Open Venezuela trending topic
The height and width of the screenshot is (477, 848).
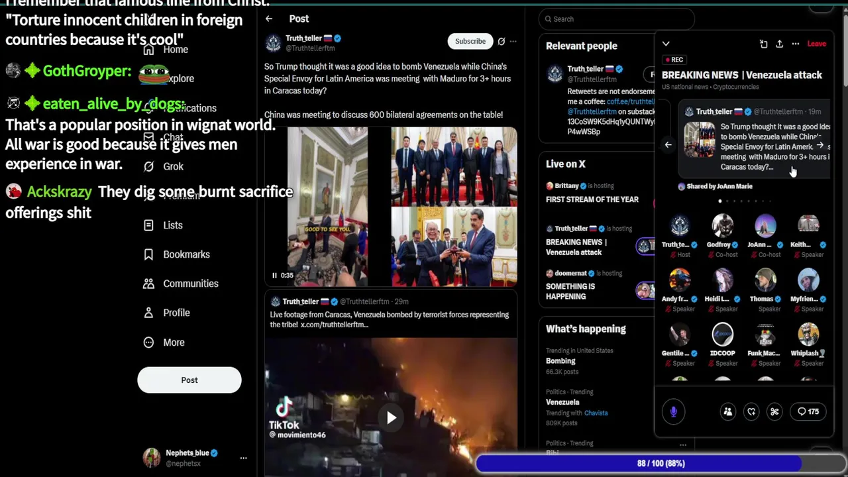click(x=562, y=402)
